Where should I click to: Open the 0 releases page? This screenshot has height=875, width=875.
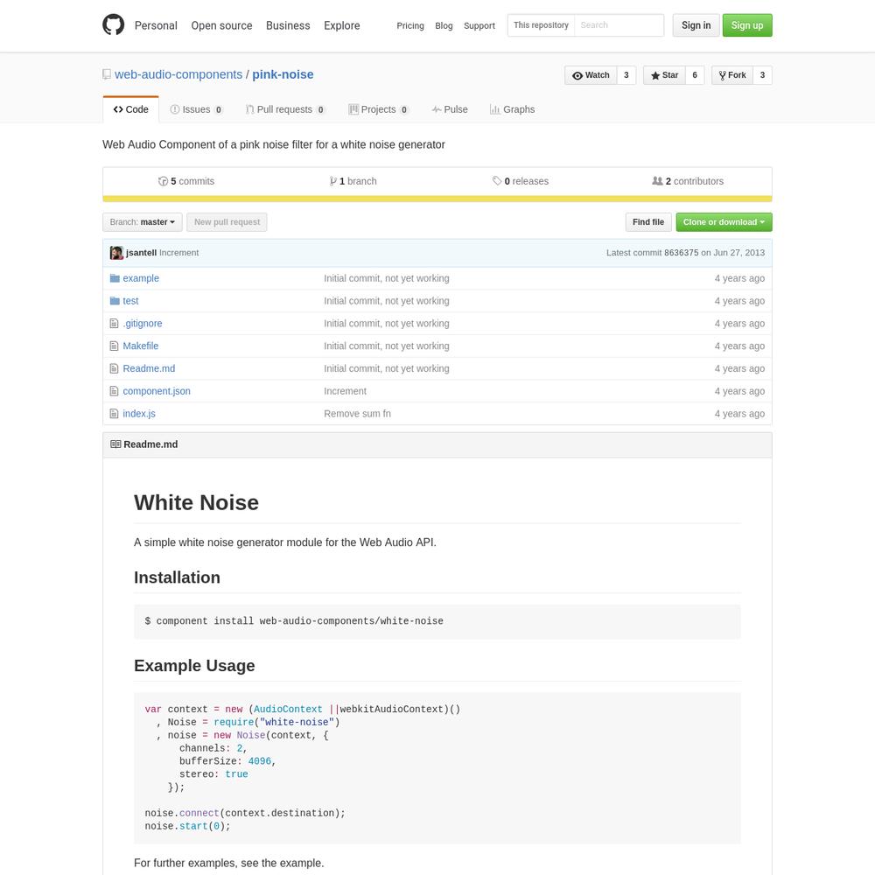tap(521, 181)
